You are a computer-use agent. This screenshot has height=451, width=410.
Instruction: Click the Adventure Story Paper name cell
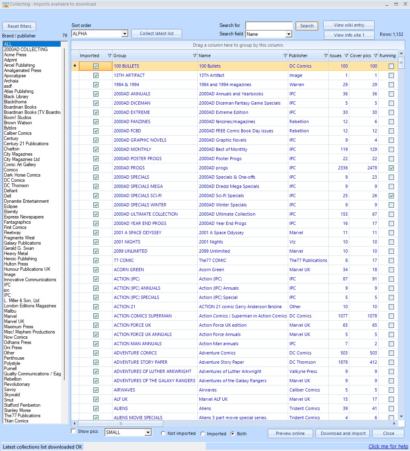(x=243, y=362)
